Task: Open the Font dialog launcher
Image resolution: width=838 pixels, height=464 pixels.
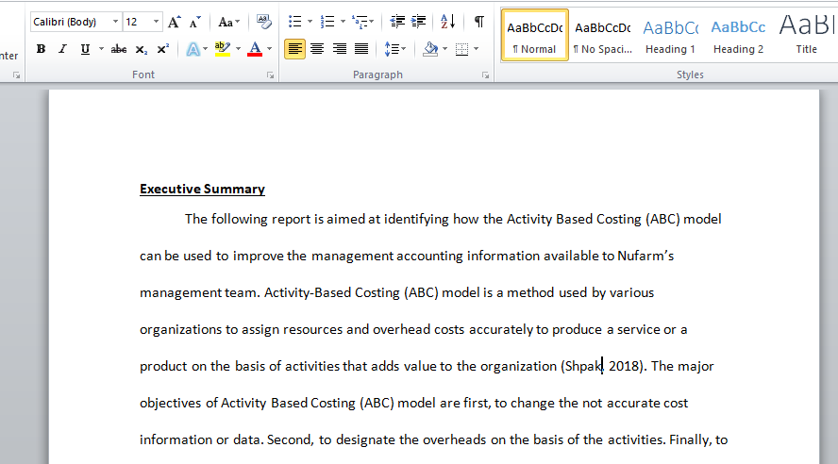Action: click(x=271, y=75)
